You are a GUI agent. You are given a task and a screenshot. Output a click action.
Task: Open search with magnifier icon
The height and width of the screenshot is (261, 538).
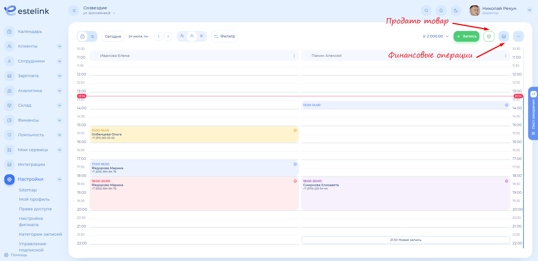(x=426, y=11)
